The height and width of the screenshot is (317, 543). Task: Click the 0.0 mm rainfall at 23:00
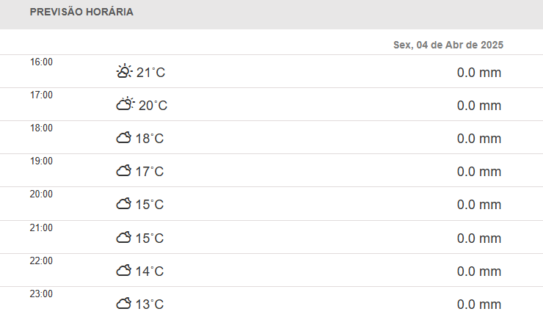click(479, 305)
